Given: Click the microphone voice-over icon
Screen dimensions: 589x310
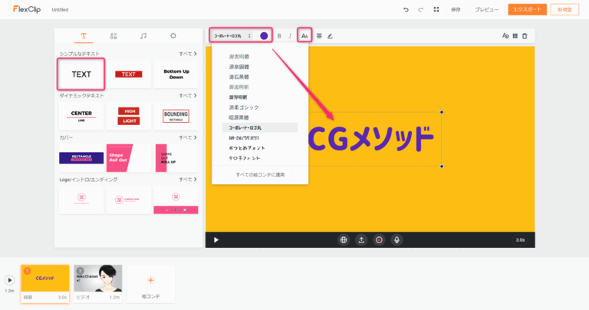Looking at the screenshot, I should coord(397,239).
